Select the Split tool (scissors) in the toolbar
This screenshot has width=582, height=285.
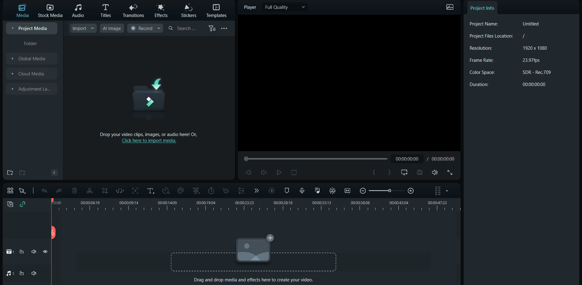pyautogui.click(x=90, y=191)
